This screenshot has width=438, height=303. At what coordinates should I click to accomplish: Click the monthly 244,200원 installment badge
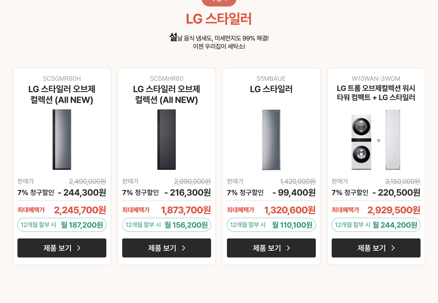[x=376, y=225]
